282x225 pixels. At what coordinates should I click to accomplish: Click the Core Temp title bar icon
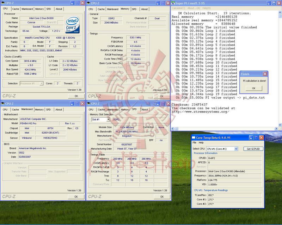coord(194,137)
